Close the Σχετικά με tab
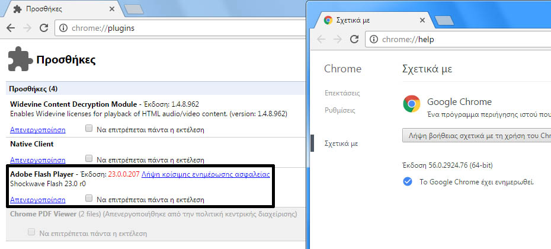Image resolution: width=551 pixels, height=249 pixels. click(x=422, y=20)
